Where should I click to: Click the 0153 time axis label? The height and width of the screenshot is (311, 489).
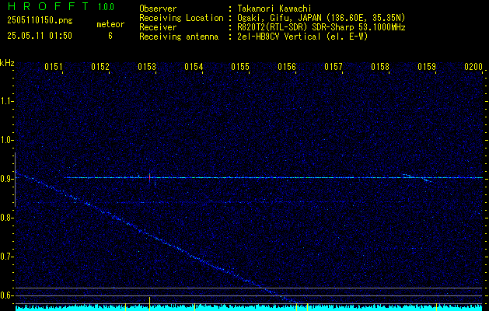point(147,67)
